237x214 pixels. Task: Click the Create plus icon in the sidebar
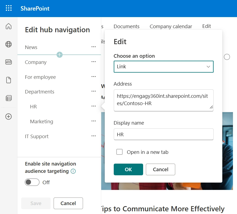pyautogui.click(x=8, y=116)
